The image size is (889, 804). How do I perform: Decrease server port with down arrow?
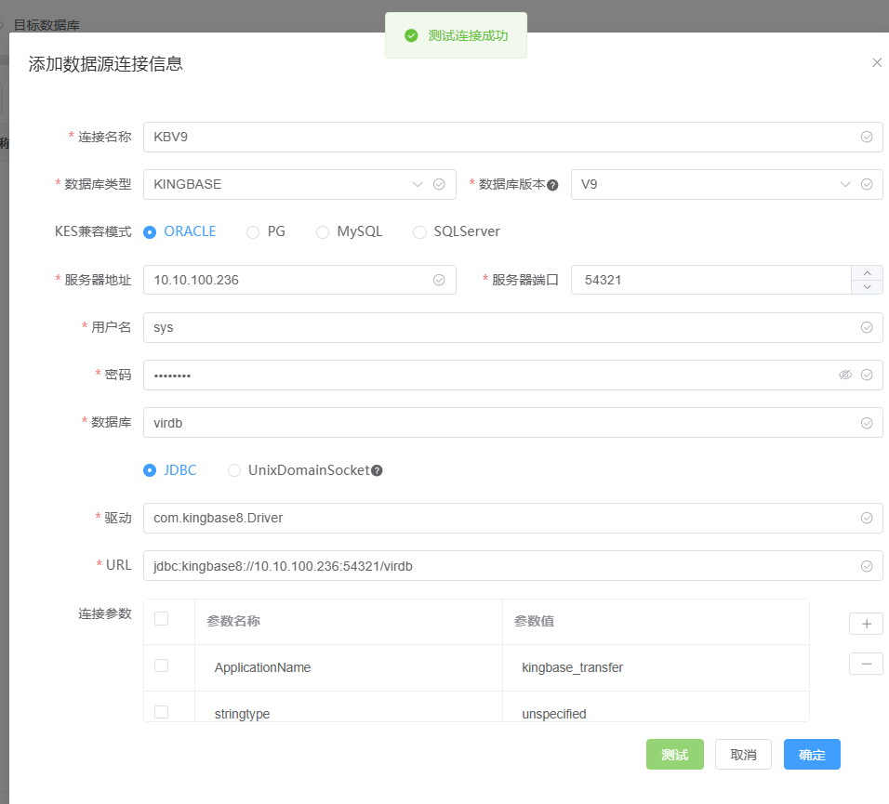(867, 286)
